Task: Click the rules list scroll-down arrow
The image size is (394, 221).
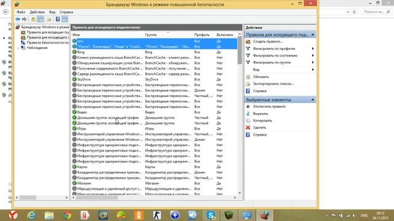Action: point(239,193)
